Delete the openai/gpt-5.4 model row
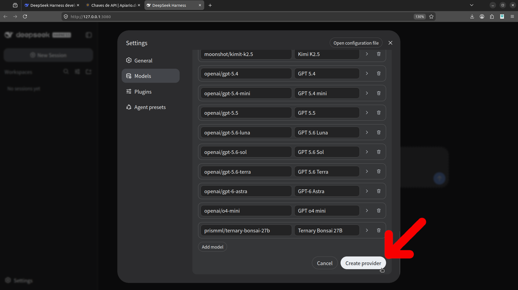 (379, 74)
